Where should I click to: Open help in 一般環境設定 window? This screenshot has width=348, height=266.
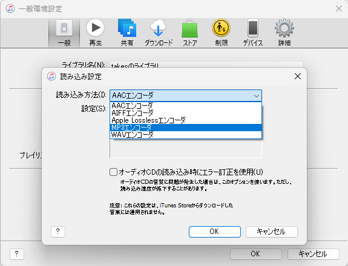[x=17, y=254]
